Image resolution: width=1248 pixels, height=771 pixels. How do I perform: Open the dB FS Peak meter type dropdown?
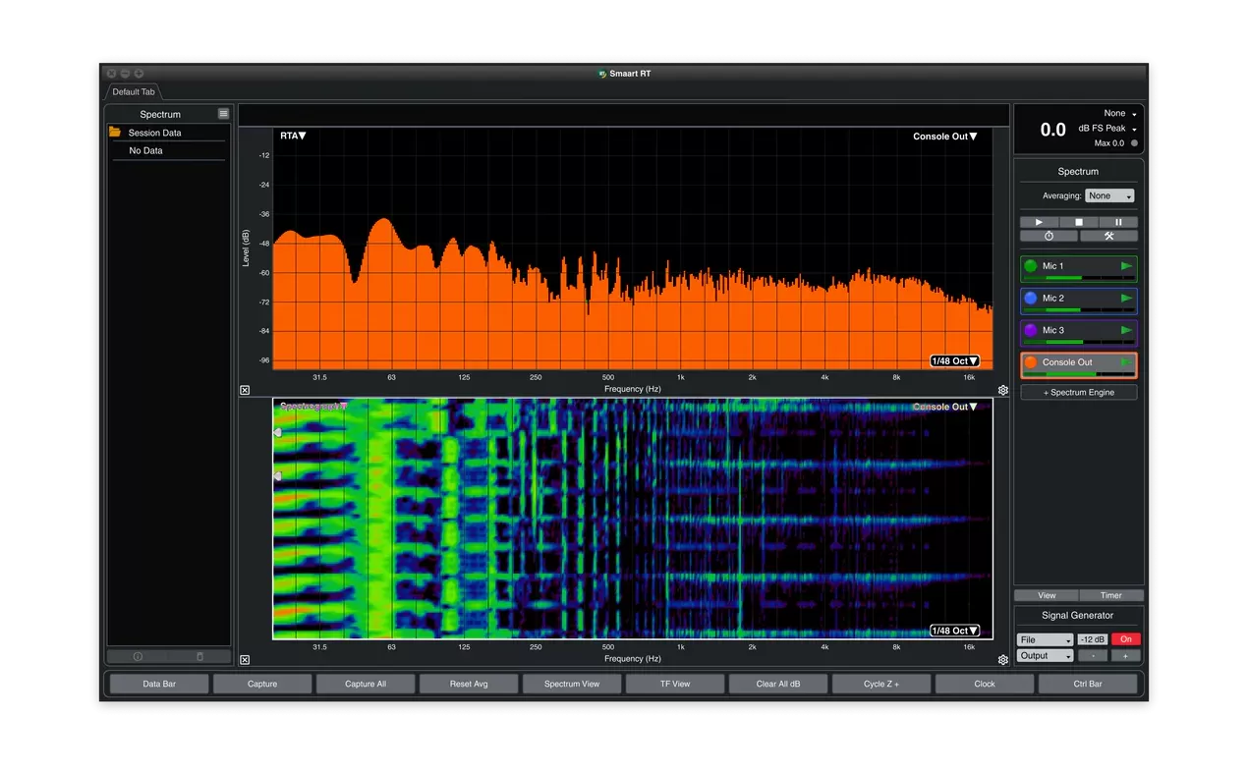[x=1107, y=129]
